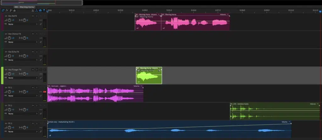Invert phase on FX 3 track
322x140 pixels.
(x=41, y=132)
